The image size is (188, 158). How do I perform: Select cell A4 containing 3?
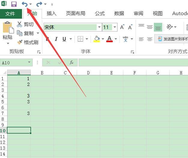pyautogui.click(x=19, y=96)
